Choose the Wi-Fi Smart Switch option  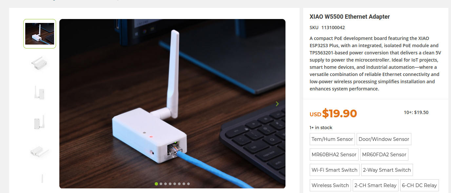(x=335, y=170)
